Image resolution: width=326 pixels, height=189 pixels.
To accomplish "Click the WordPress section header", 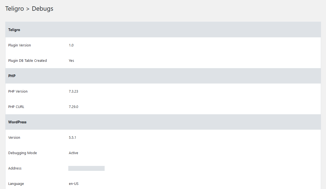I will point(163,122).
